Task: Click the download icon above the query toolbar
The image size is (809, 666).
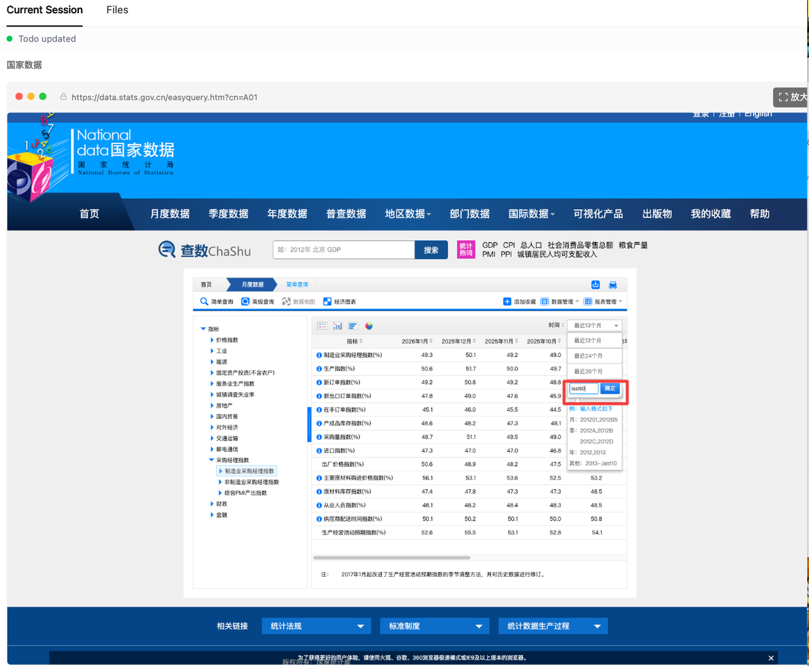Action: [x=595, y=284]
